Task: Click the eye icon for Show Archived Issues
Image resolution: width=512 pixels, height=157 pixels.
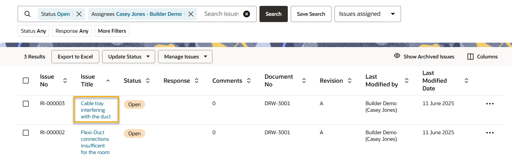Action: point(397,56)
